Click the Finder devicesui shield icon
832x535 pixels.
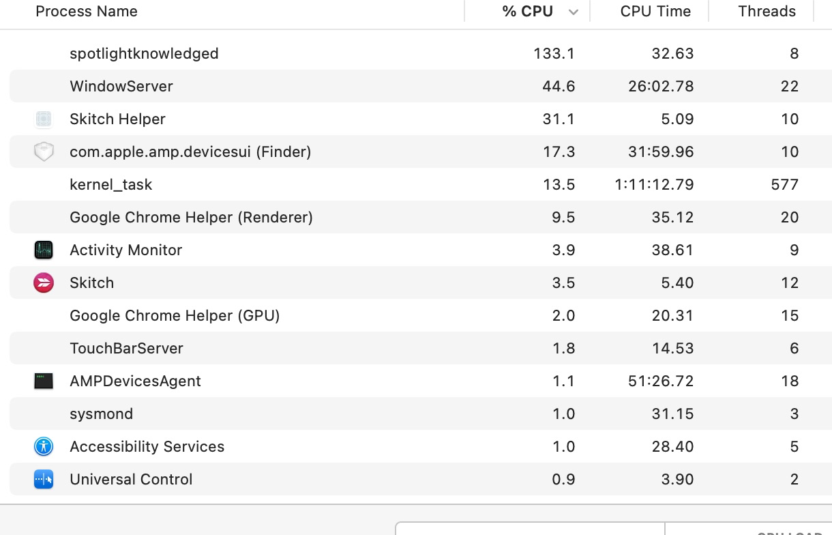44,151
